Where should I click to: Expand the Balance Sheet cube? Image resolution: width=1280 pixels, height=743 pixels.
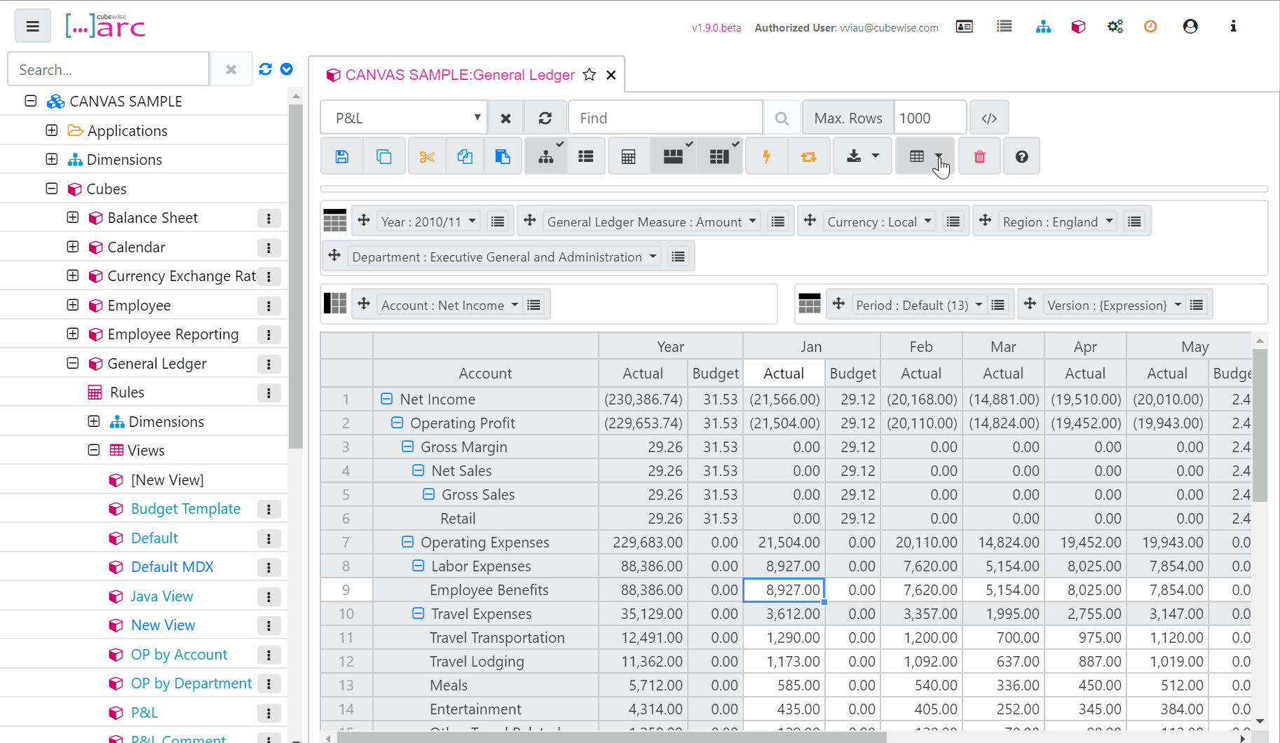click(x=73, y=218)
